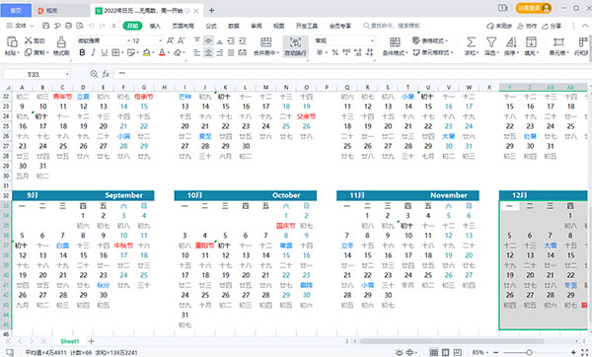The height and width of the screenshot is (357, 592).
Task: Click the Conditional Formatting icon
Action: 395,41
